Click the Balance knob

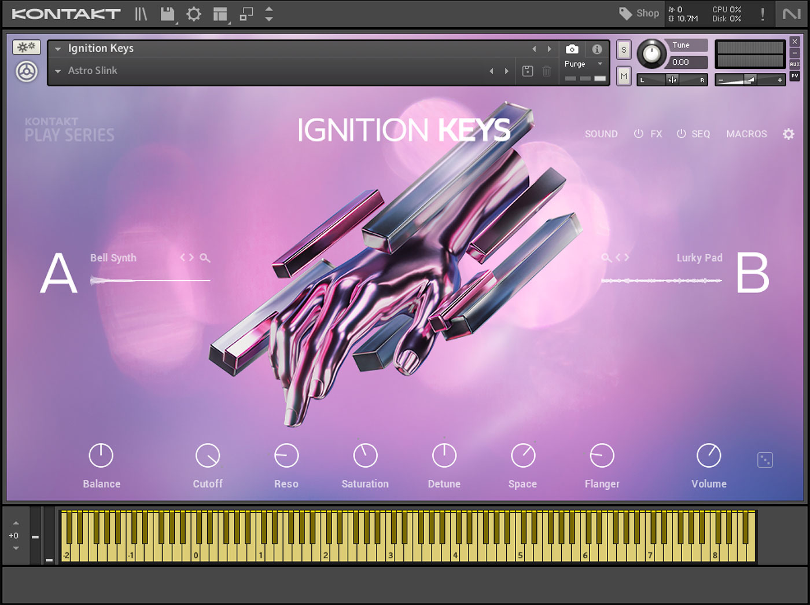pos(101,456)
